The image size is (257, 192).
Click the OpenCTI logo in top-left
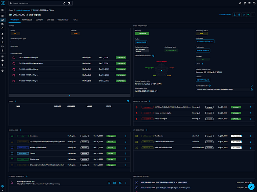(3, 3)
